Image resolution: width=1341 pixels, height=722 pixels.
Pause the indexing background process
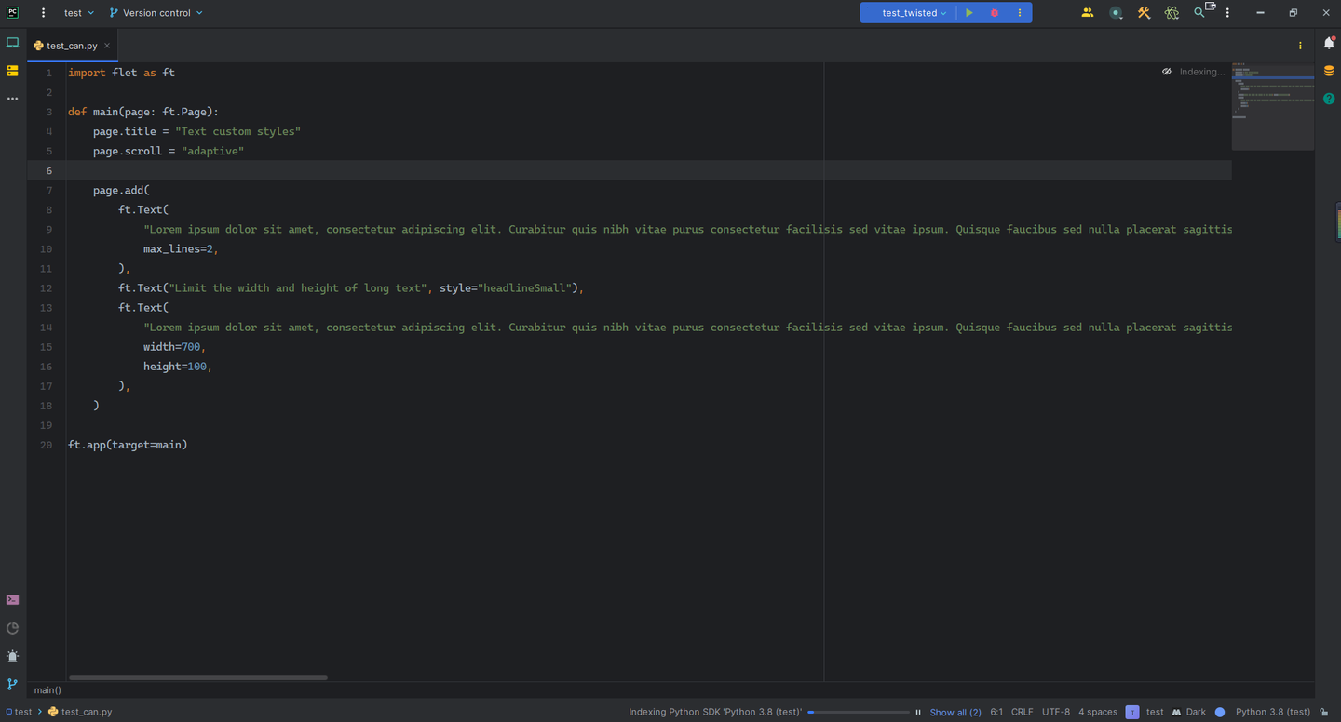tap(918, 712)
